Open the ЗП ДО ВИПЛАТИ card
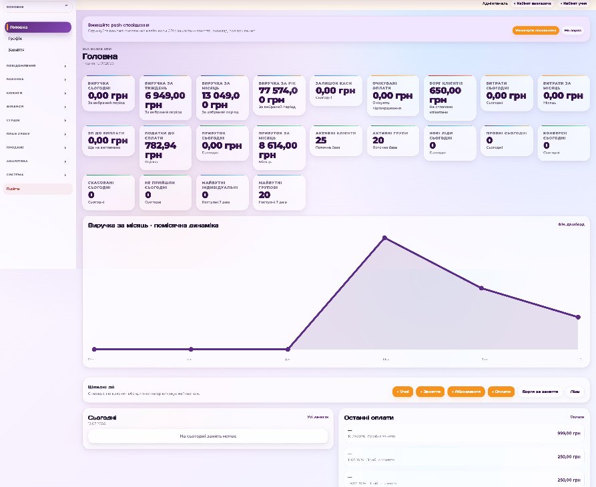596x487 pixels. point(108,141)
